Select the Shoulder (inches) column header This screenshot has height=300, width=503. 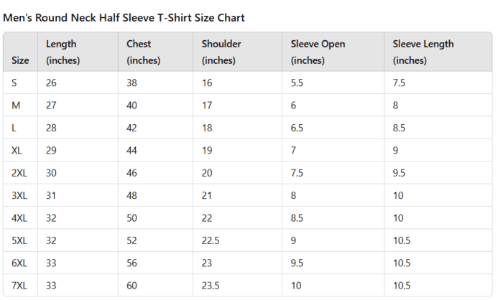[x=221, y=52]
